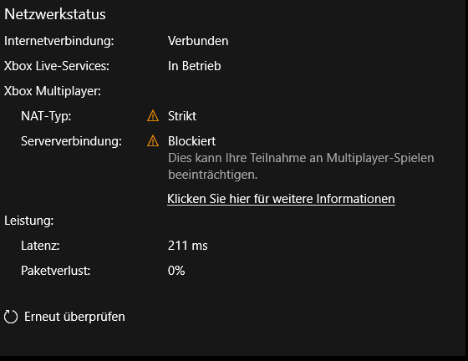This screenshot has height=361, width=468.
Task: Click the Serververbindung label
Action: (71, 141)
